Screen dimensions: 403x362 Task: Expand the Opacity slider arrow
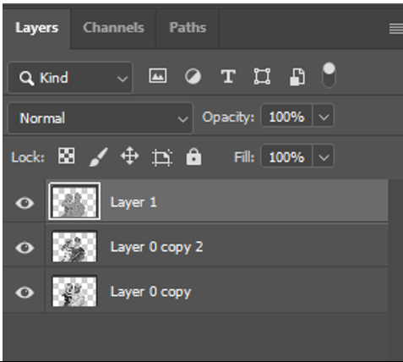coord(324,116)
